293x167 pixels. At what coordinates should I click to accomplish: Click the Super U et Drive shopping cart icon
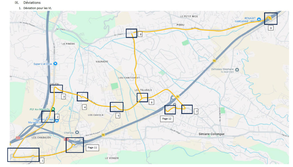pyautogui.click(x=55, y=64)
